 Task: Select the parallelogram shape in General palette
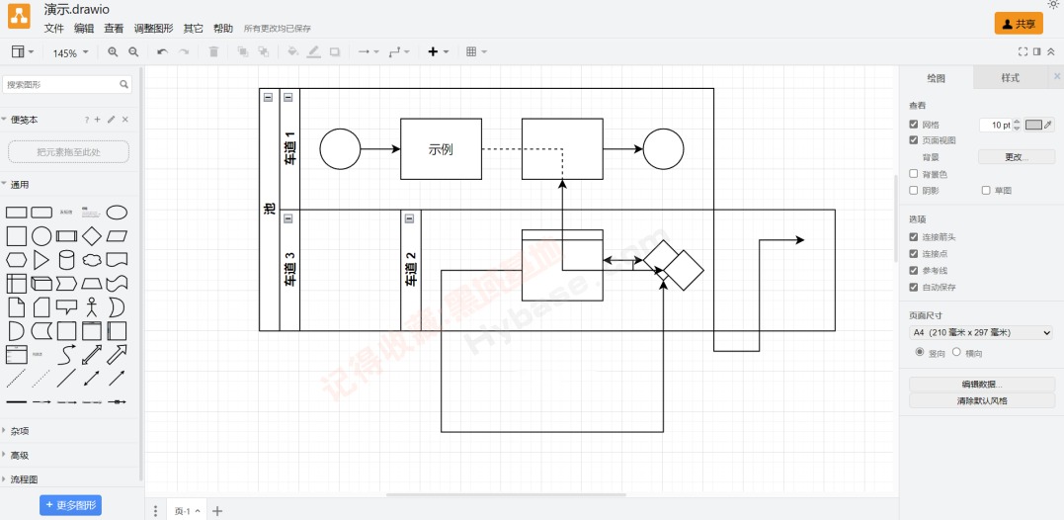pos(117,236)
